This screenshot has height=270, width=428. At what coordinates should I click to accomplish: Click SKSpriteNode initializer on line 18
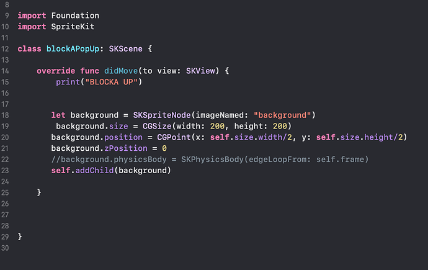(162, 115)
